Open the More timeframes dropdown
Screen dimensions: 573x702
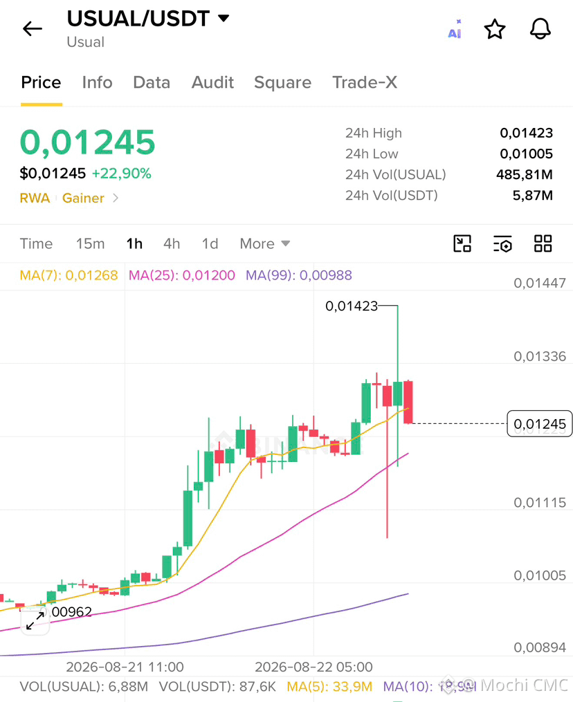tap(265, 243)
